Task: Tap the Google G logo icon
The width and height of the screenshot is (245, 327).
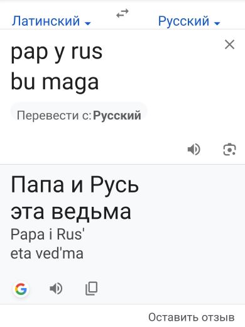Action: [x=21, y=289]
